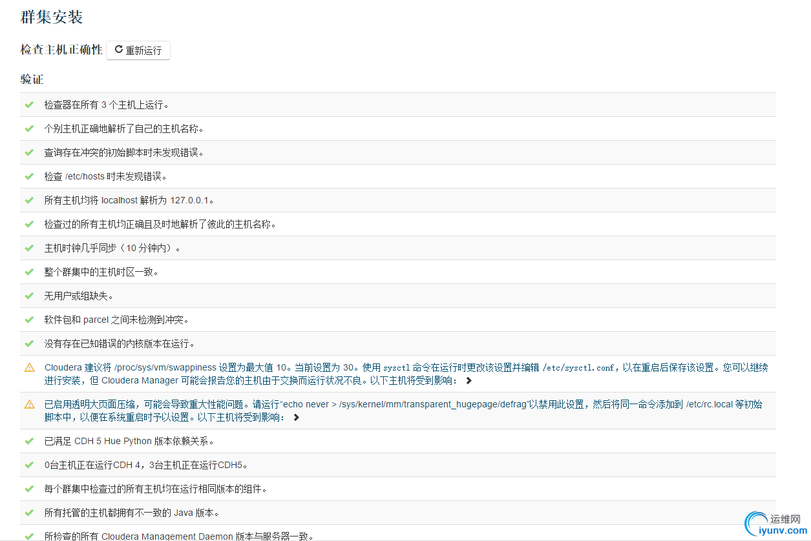
Task: Click green check beside 软件包和 parcel 之间未检测到冲突
Action: click(29, 320)
